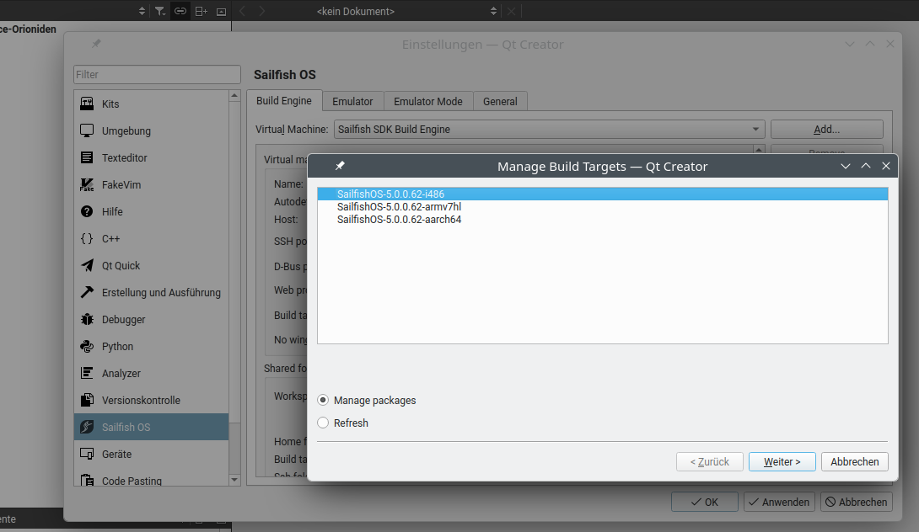
Task: Select the Kits category icon
Action: pos(87,104)
